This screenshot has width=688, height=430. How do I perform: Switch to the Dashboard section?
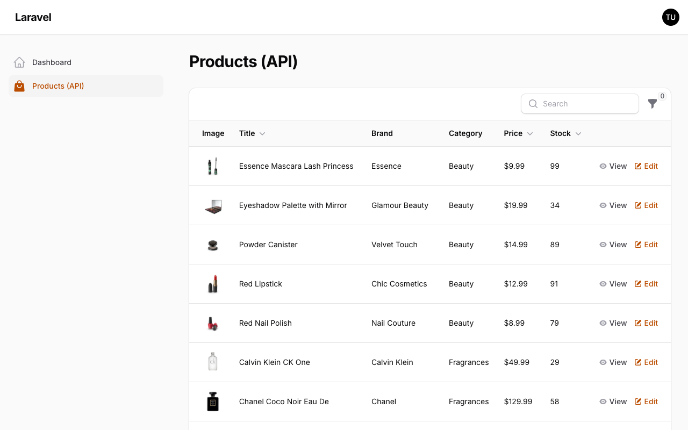[52, 62]
